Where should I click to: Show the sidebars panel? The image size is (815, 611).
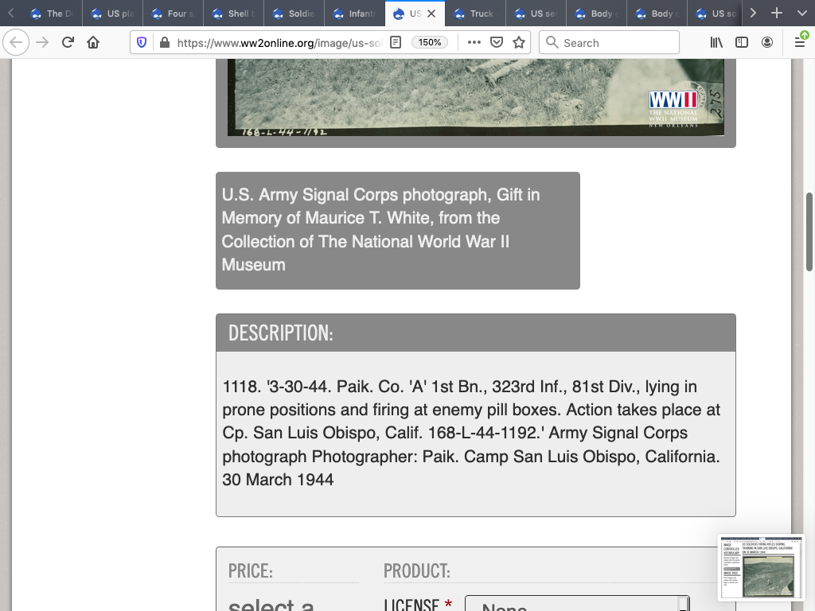(x=742, y=42)
